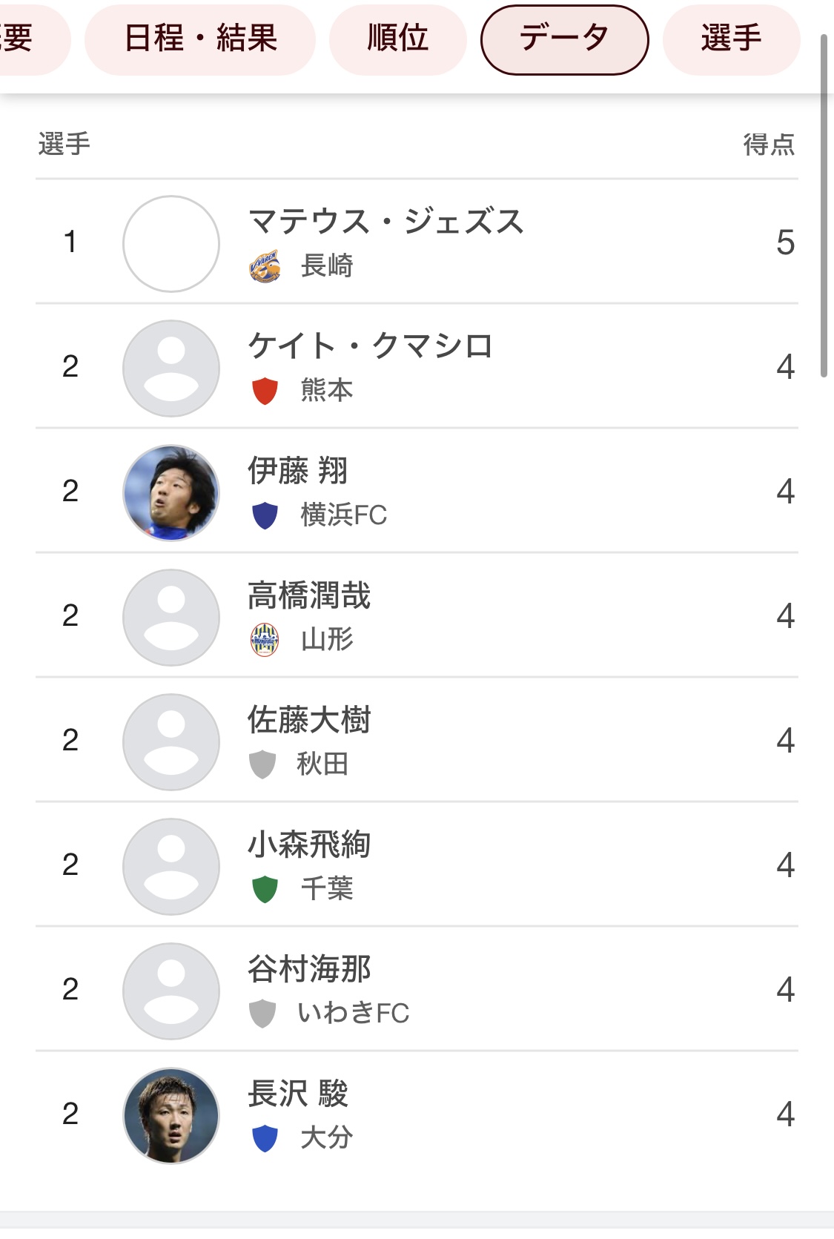This screenshot has height=1239, width=834.
Task: Click the navy Yokohama FC shield icon
Action: [265, 515]
